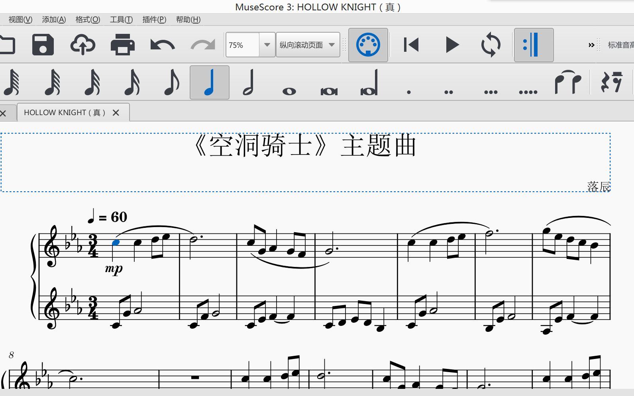Expand hidden toolbar items with double chevron

pos(591,45)
